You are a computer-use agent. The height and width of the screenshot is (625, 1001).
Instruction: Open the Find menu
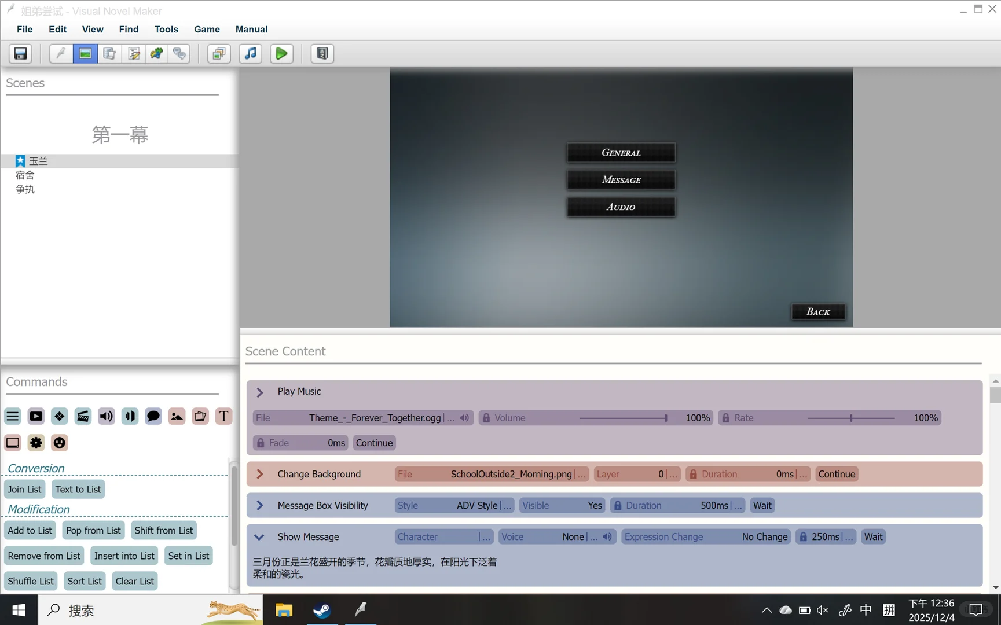coord(129,29)
